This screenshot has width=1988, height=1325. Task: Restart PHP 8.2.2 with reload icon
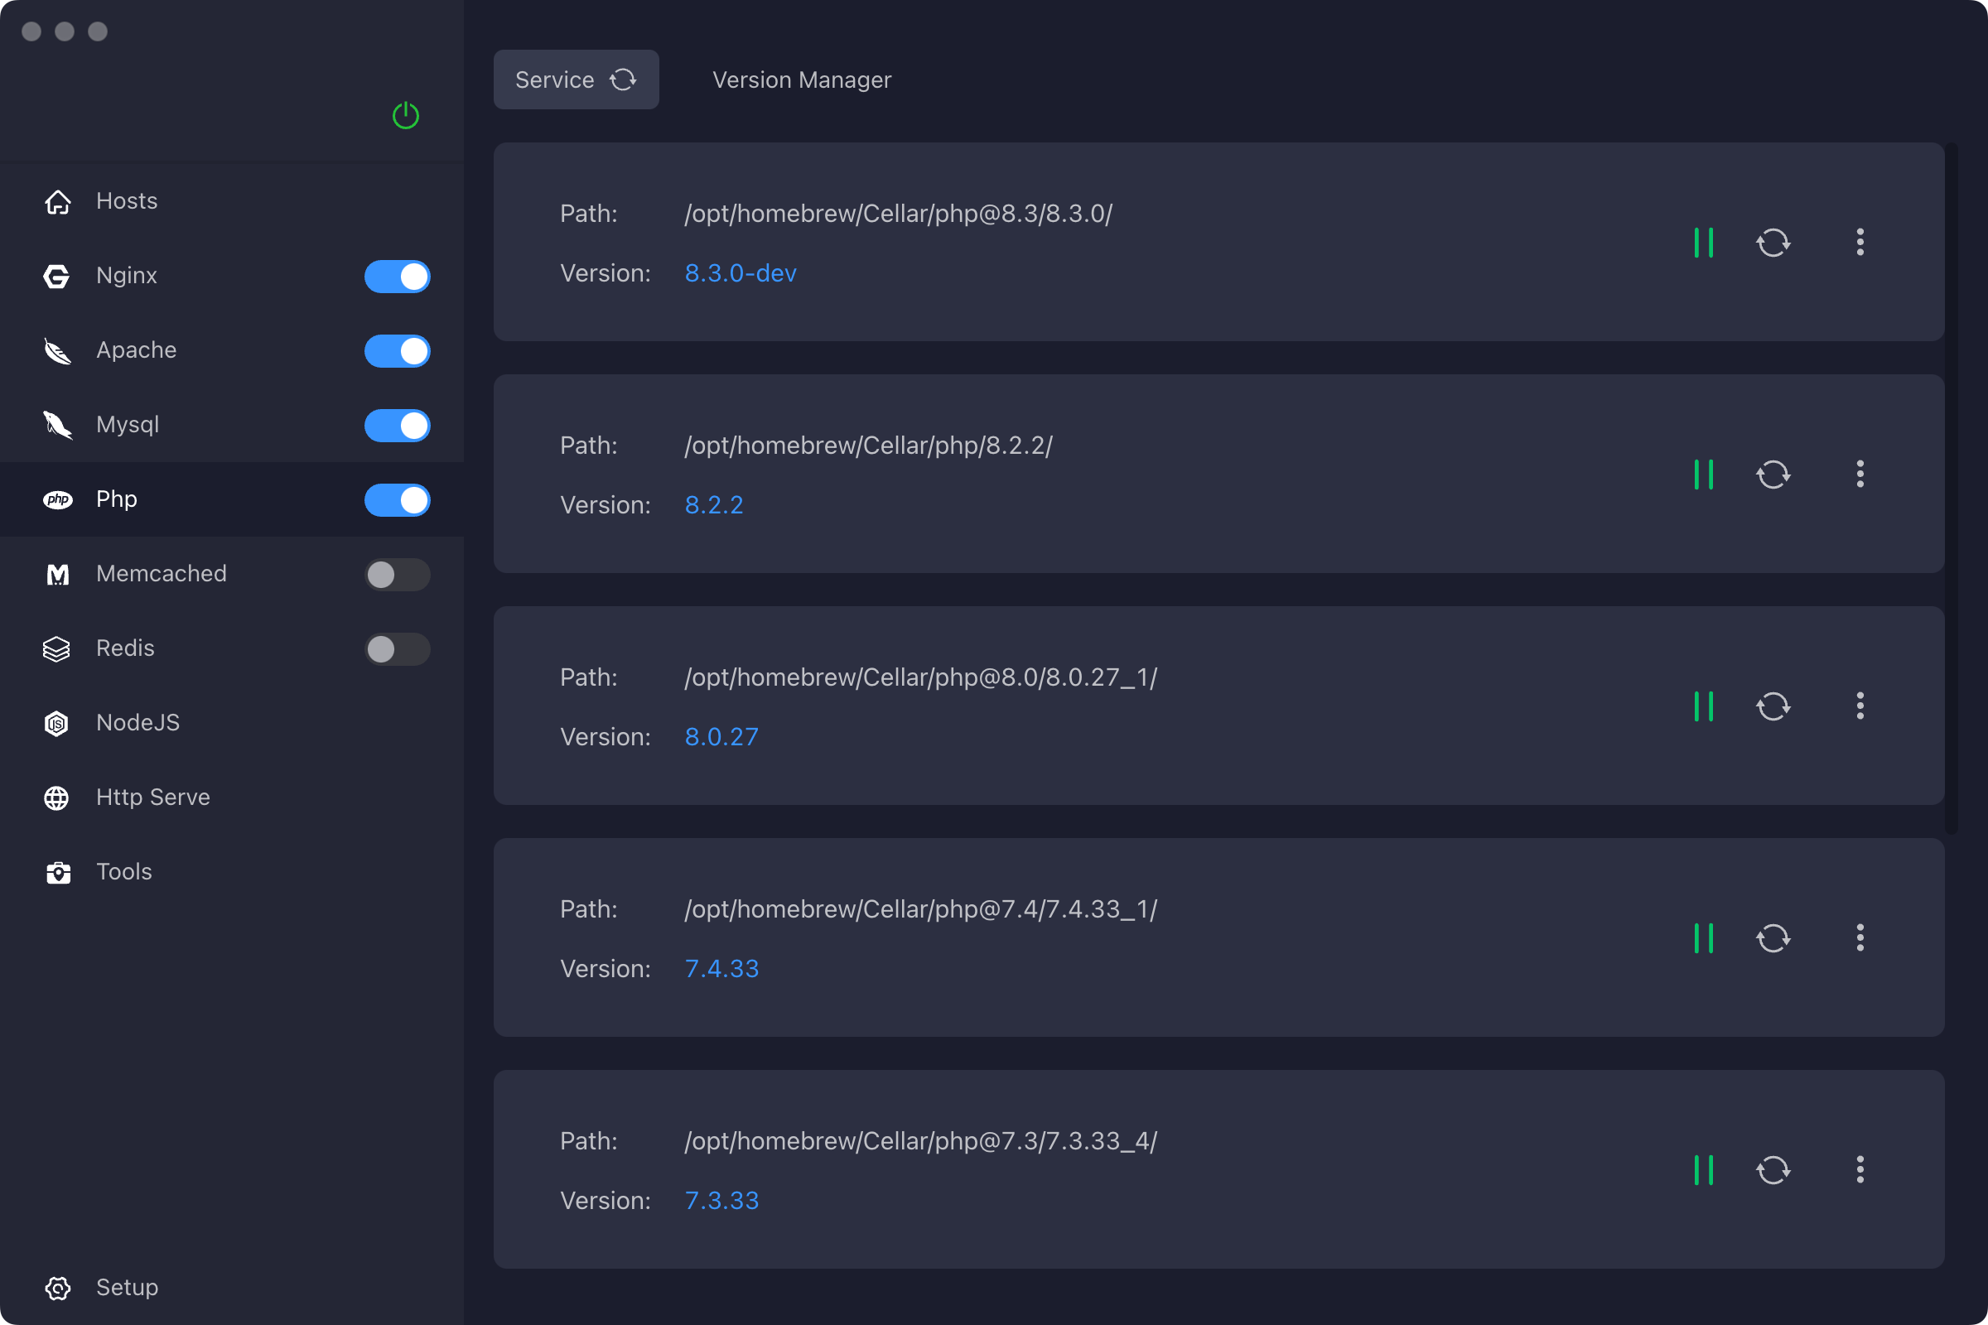1773,474
